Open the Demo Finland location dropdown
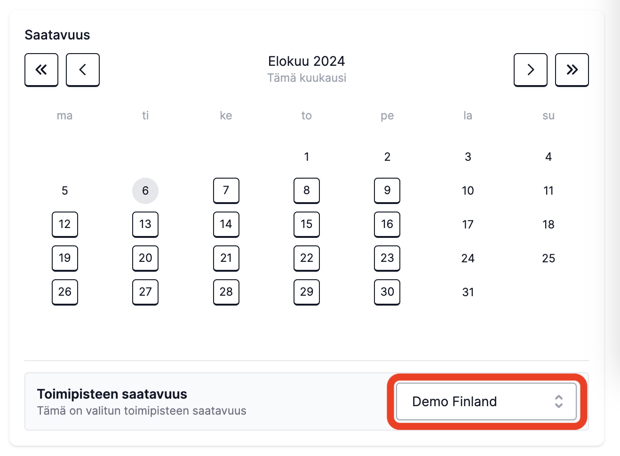Viewport: 620px width, 456px height. click(x=486, y=401)
